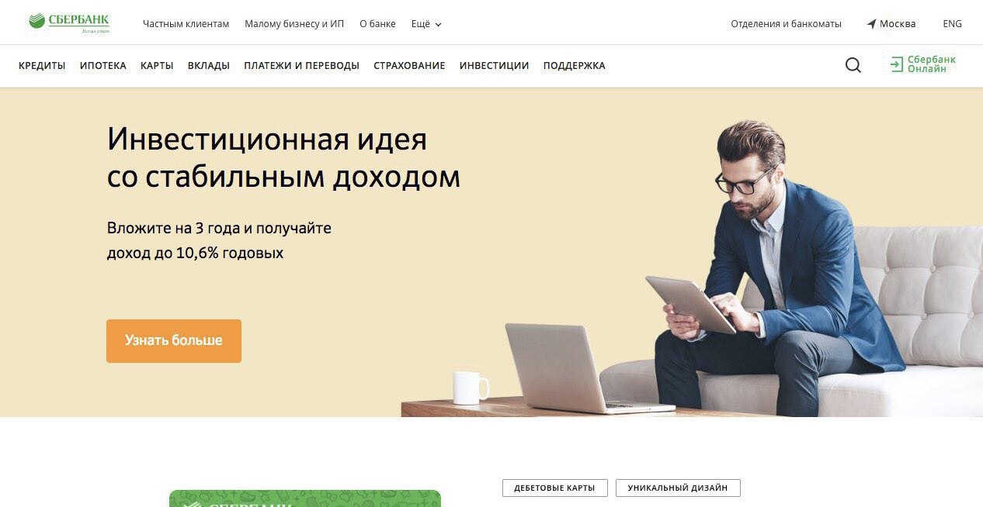The height and width of the screenshot is (507, 983).
Task: Switch language to ENG
Action: 952,24
